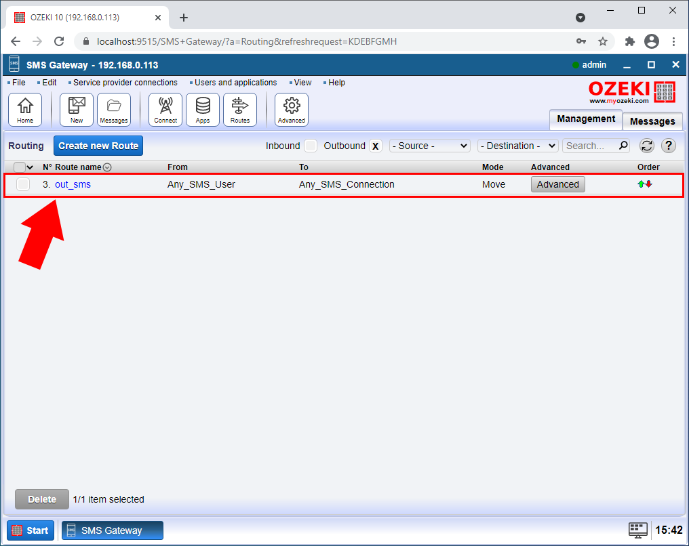Reload the browser page
The width and height of the screenshot is (689, 546).
pos(59,41)
